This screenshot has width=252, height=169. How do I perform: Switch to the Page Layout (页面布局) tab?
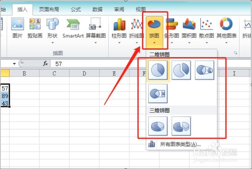click(49, 10)
